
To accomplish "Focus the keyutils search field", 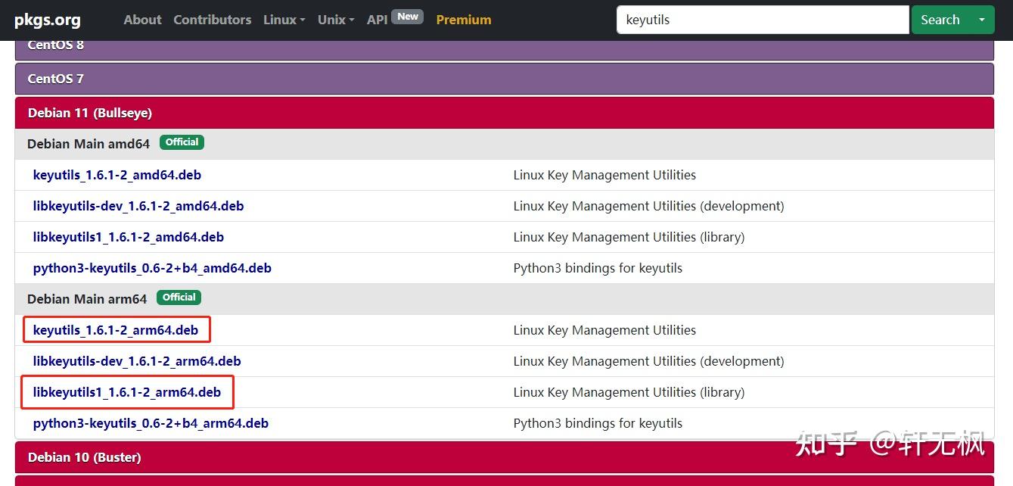I will click(763, 20).
